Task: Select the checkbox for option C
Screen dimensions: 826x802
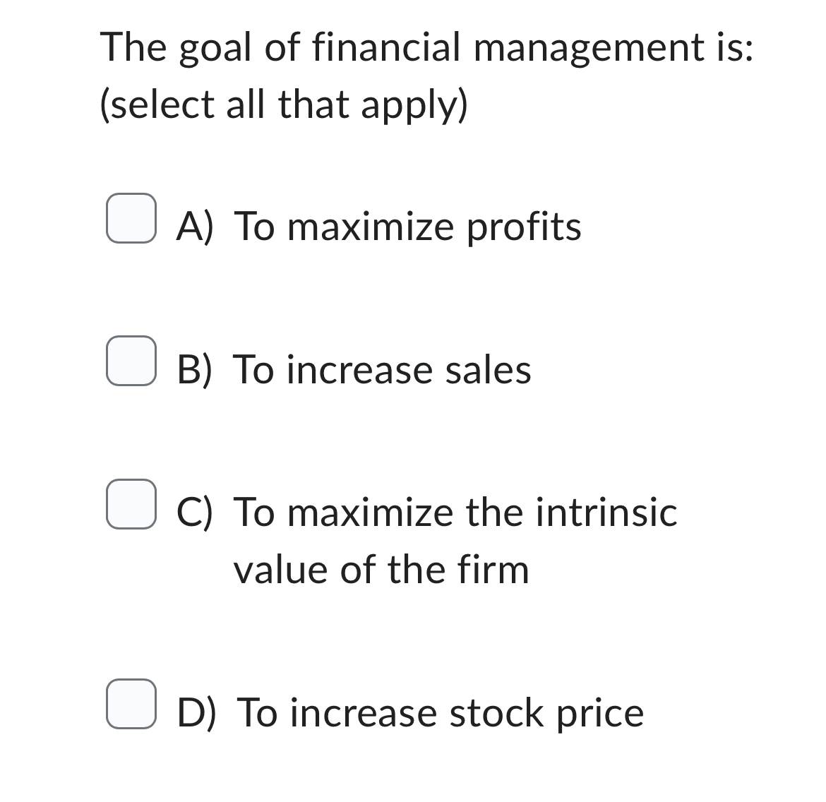Action: coord(131,504)
